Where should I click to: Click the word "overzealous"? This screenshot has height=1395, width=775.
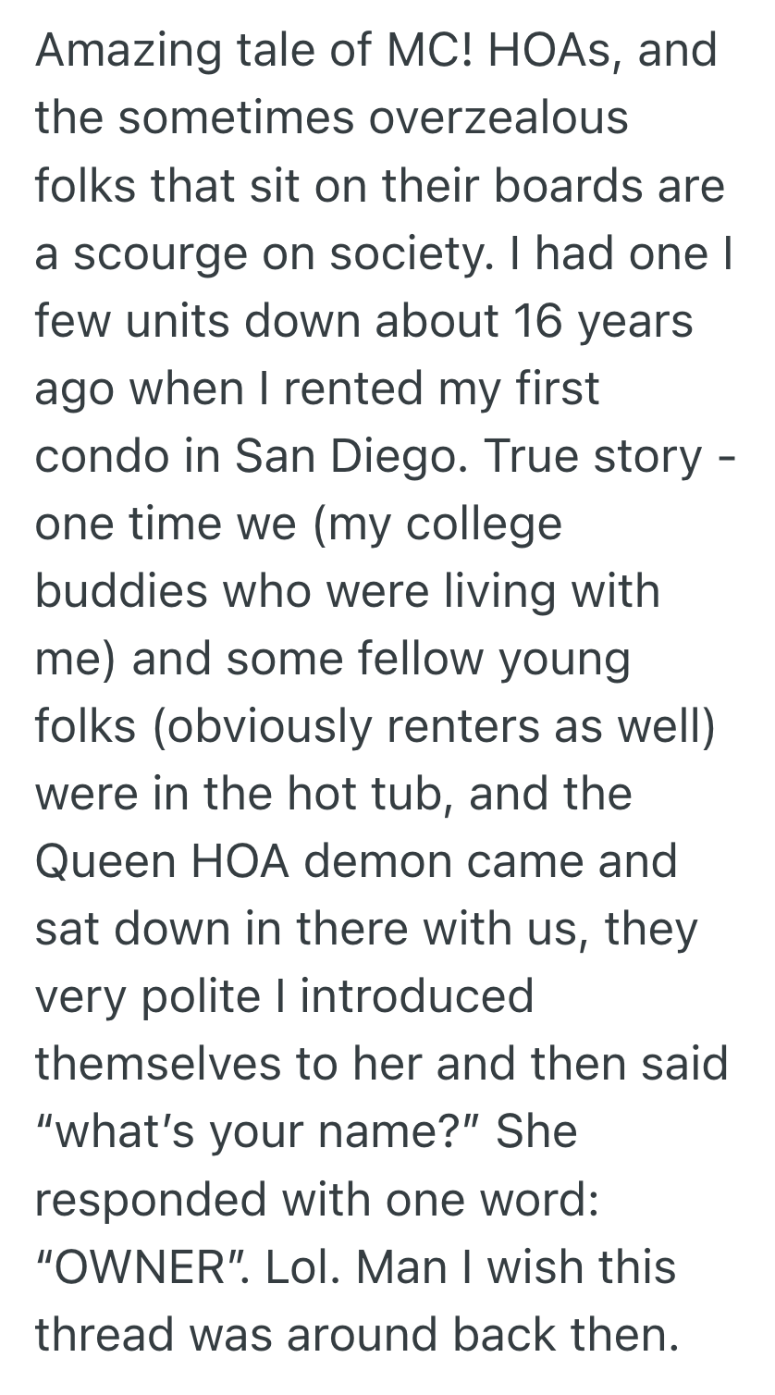coord(499,117)
